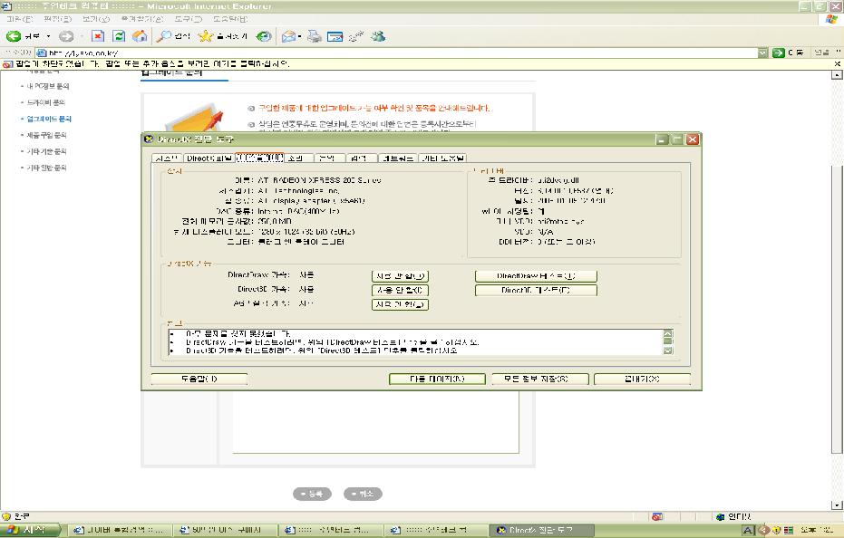Disable AGP texture acceleration with its button

(x=400, y=304)
